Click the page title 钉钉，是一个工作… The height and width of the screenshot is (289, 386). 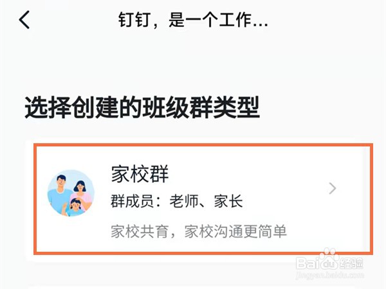click(x=193, y=20)
